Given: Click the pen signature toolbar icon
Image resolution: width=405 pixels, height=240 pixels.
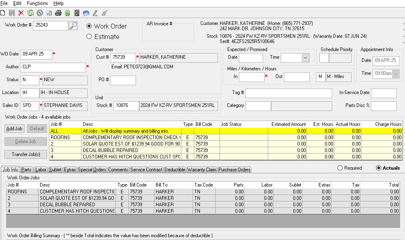Looking at the screenshot, I should coord(95,13).
